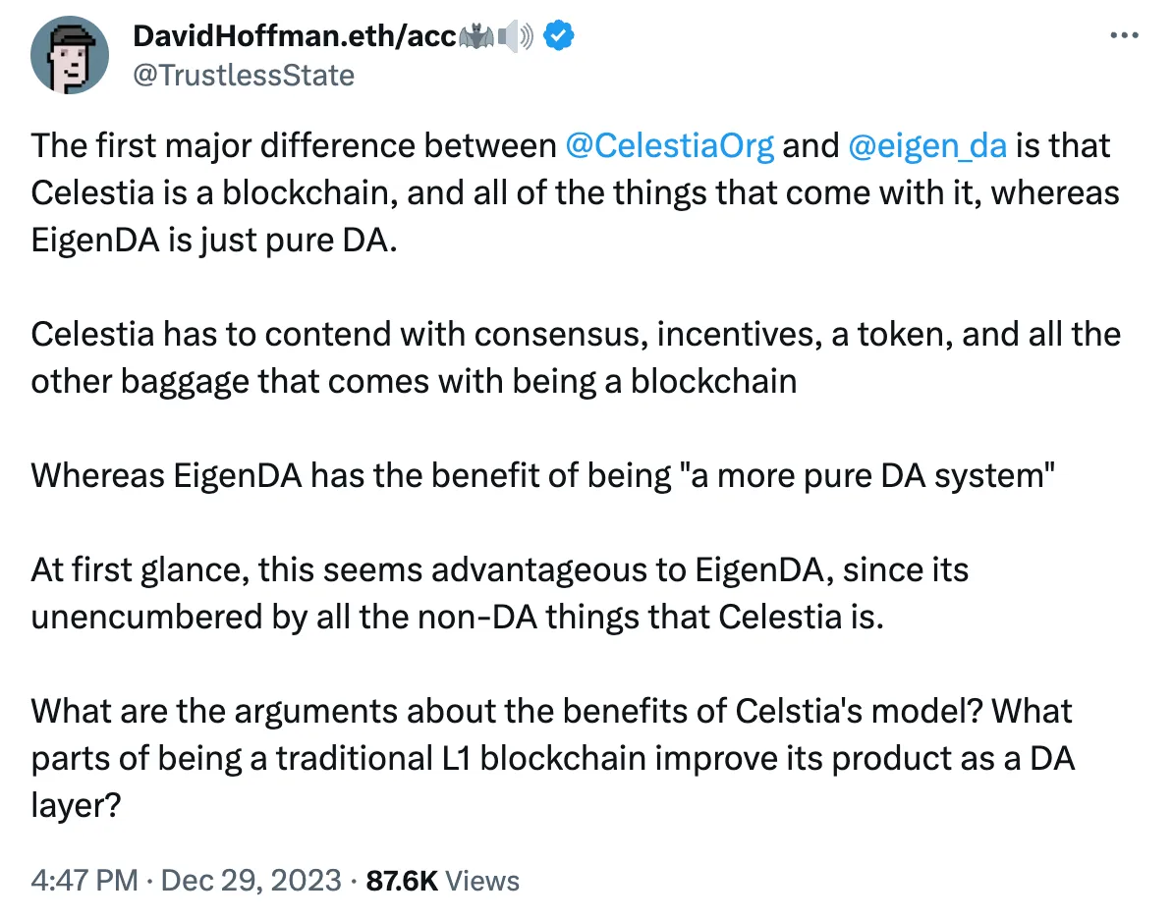Open the three-dot more options menu
This screenshot has width=1173, height=919.
(1124, 35)
